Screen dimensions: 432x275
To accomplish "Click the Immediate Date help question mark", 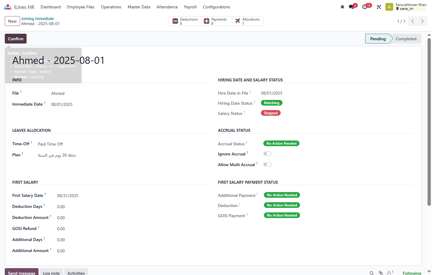I will coord(45,103).
